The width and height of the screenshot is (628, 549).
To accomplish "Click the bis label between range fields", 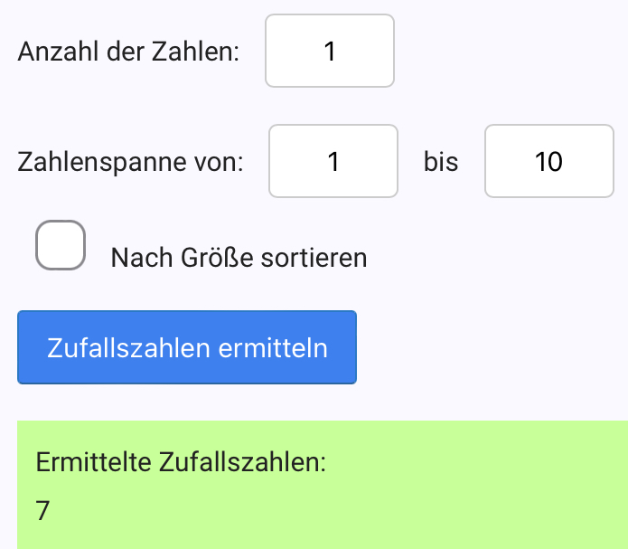I will click(x=441, y=162).
